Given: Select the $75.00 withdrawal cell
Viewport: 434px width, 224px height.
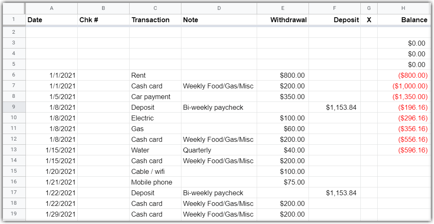Looking at the screenshot, I should click(x=283, y=182).
